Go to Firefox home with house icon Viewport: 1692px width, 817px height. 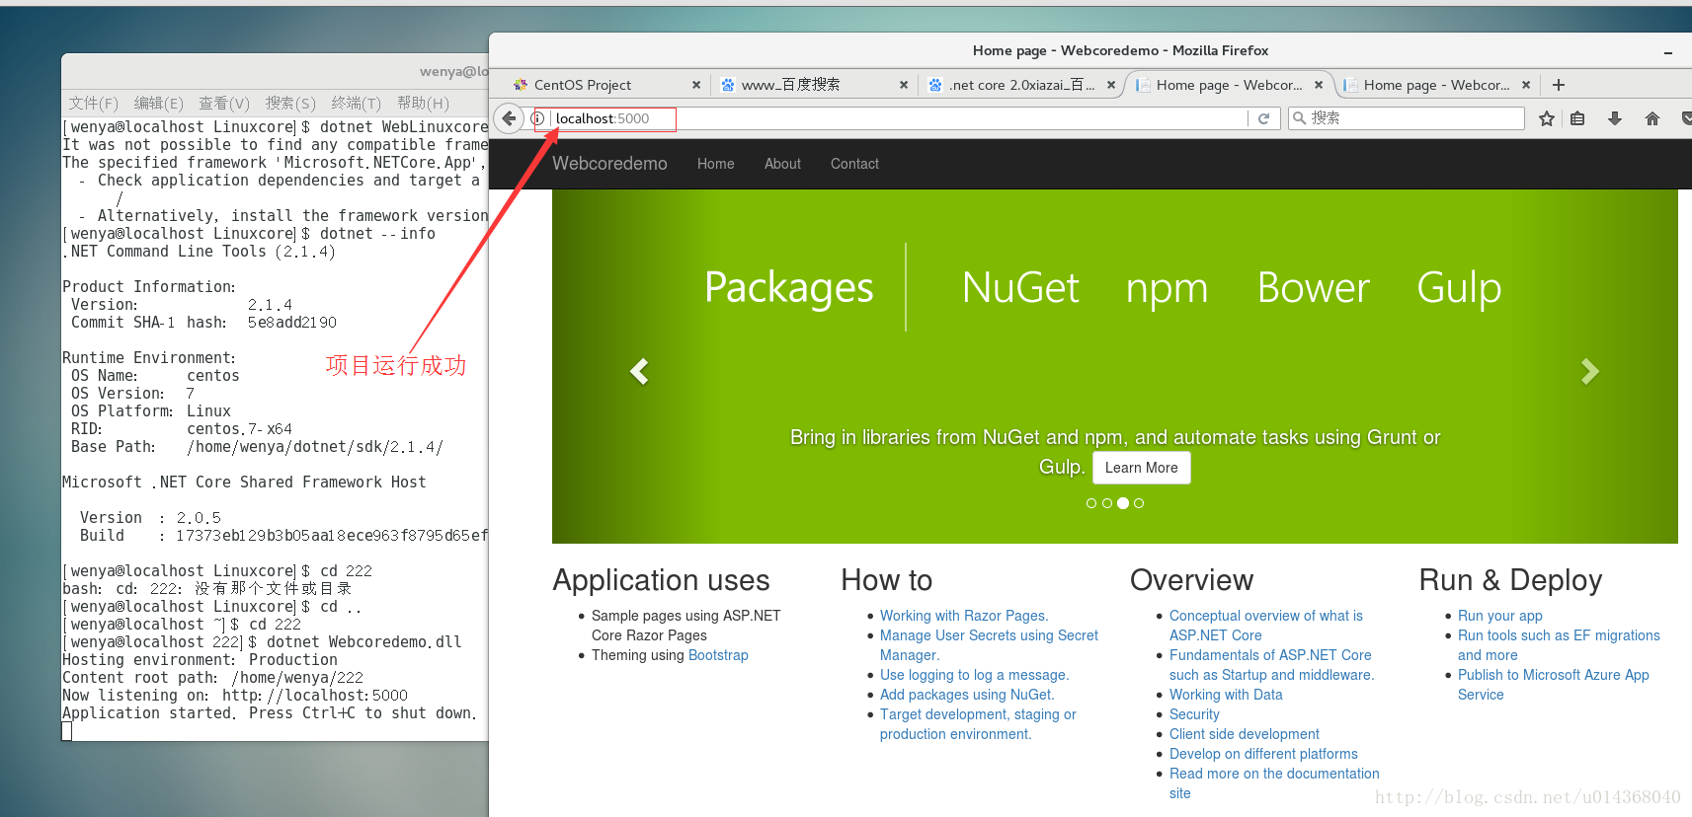[1652, 118]
